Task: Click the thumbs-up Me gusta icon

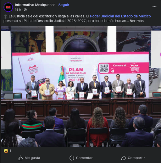Action: click(x=20, y=158)
